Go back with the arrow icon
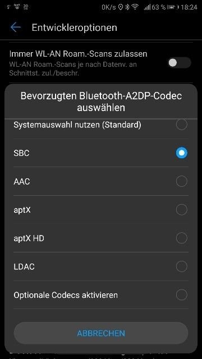The width and height of the screenshot is (202, 359). click(16, 27)
